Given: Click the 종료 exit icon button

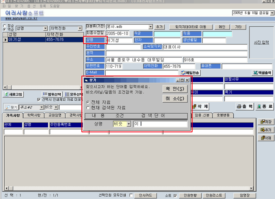Looking at the screenshot, I should click(x=259, y=107).
